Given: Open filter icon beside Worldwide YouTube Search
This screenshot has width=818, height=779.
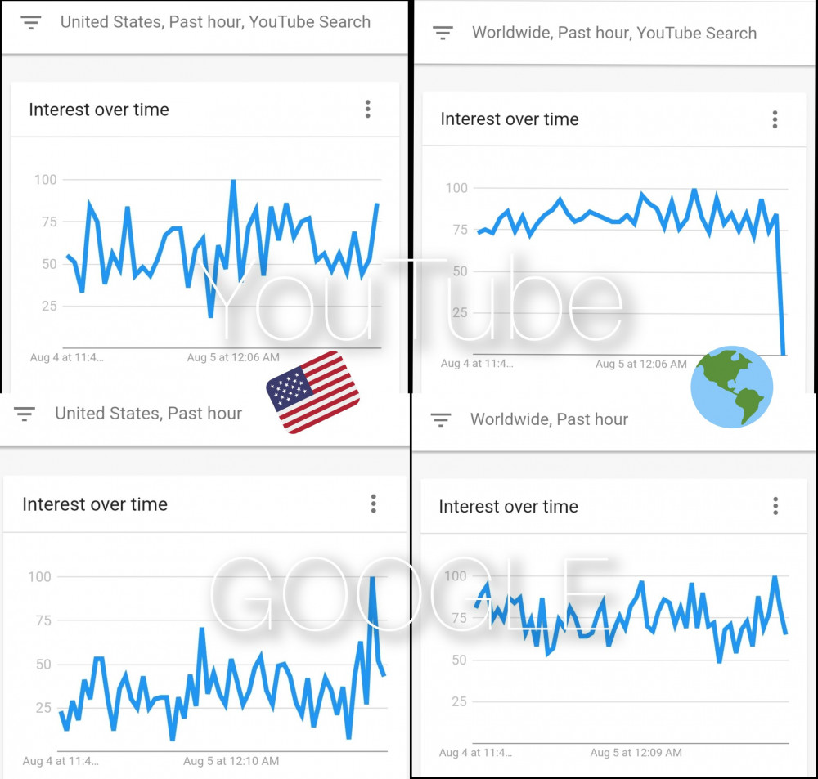Looking at the screenshot, I should point(443,33).
